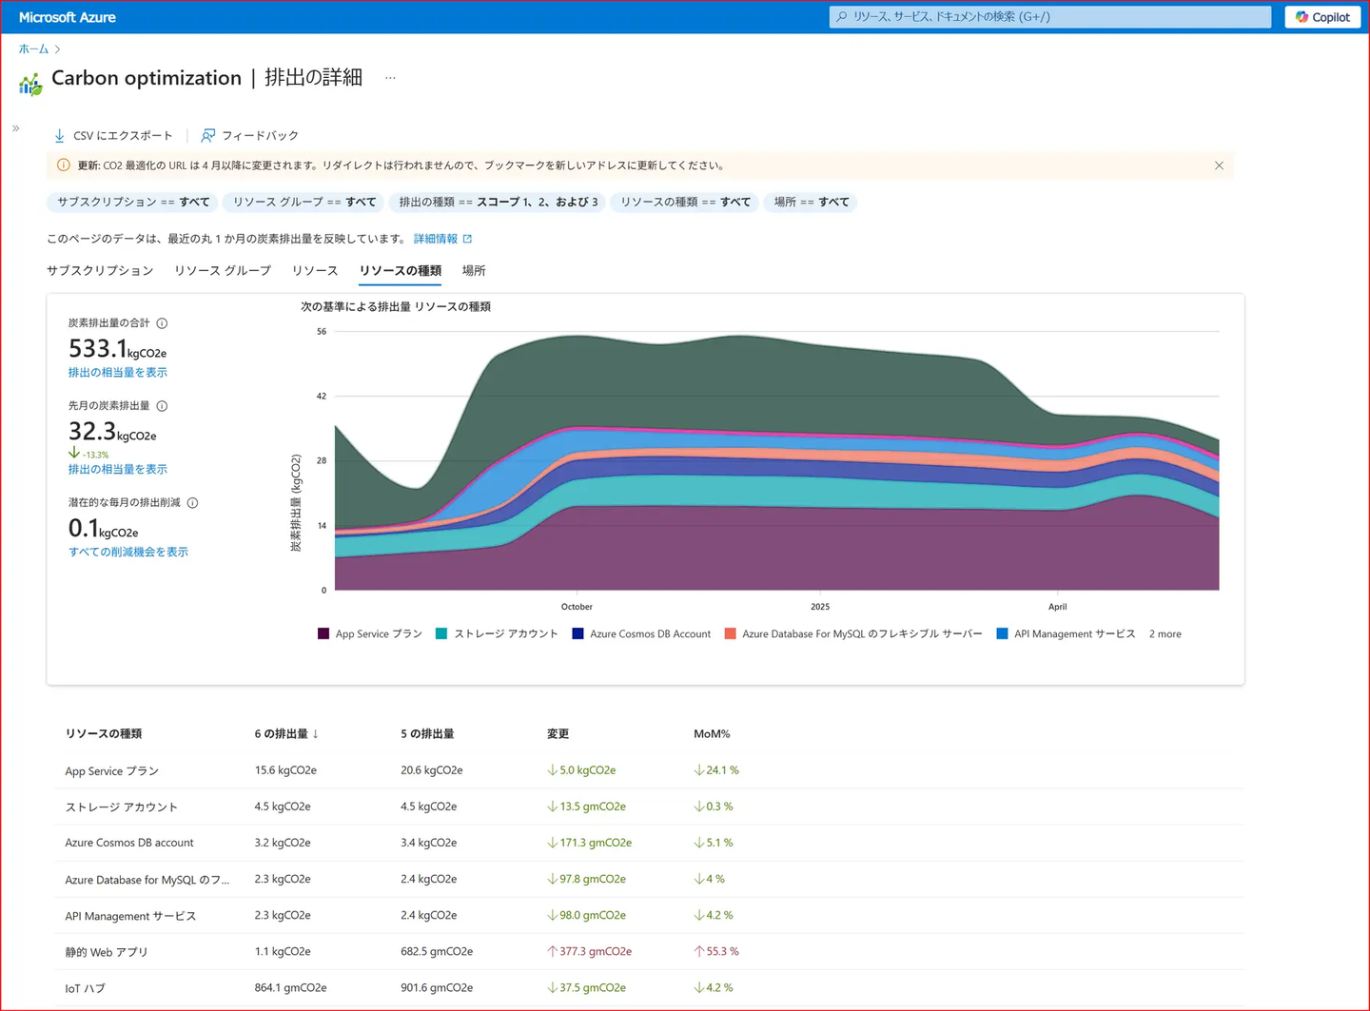Click App Service プラン legend color swatch

pyautogui.click(x=323, y=633)
